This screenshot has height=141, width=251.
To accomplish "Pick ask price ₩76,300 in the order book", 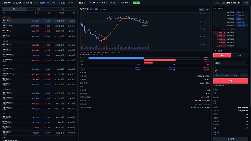I will 231,12.
